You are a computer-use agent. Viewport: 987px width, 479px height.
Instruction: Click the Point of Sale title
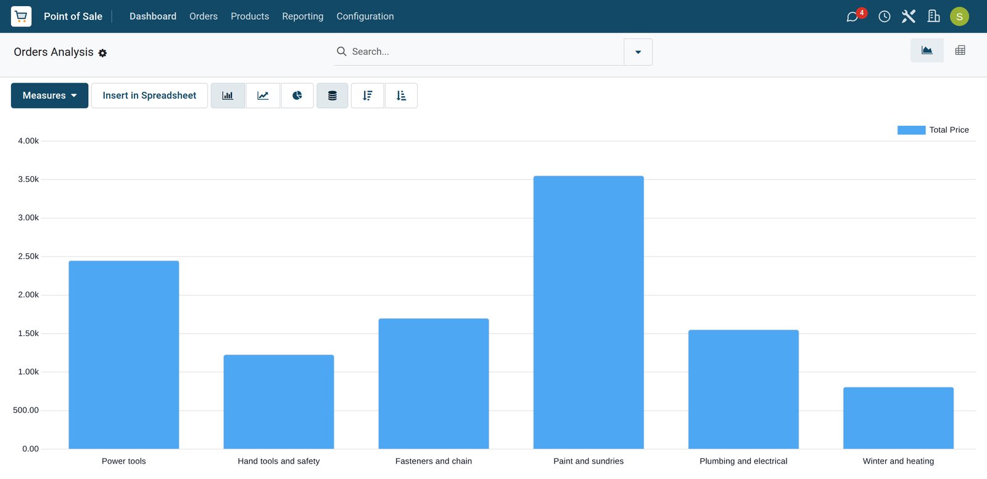point(73,16)
